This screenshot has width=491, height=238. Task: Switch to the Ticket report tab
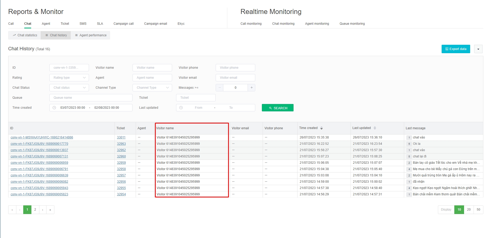65,24
